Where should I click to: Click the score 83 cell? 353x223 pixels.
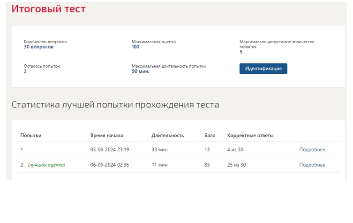click(207, 165)
